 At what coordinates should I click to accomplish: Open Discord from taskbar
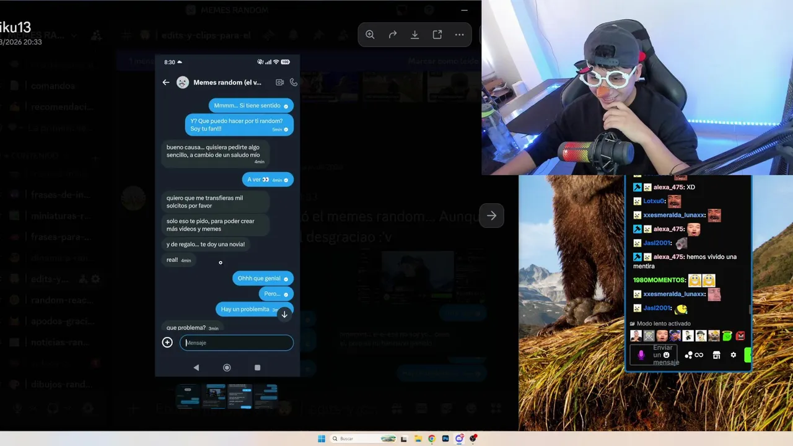[460, 439]
